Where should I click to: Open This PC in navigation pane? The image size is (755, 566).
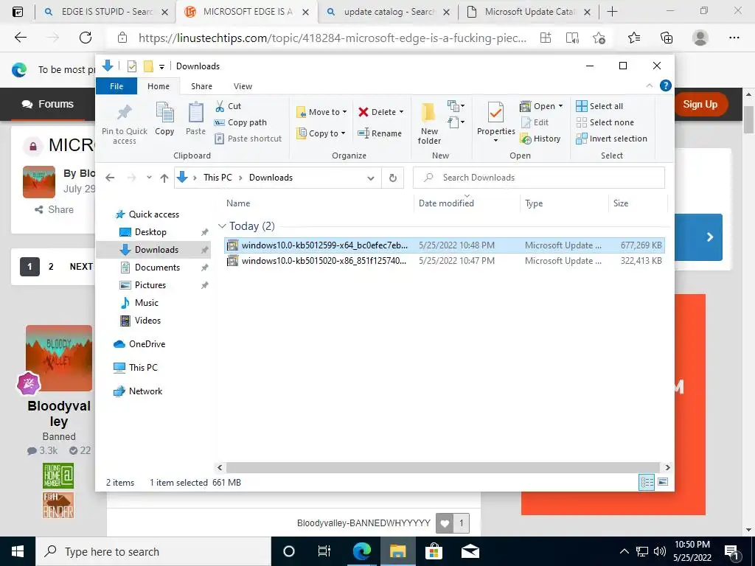click(x=143, y=367)
